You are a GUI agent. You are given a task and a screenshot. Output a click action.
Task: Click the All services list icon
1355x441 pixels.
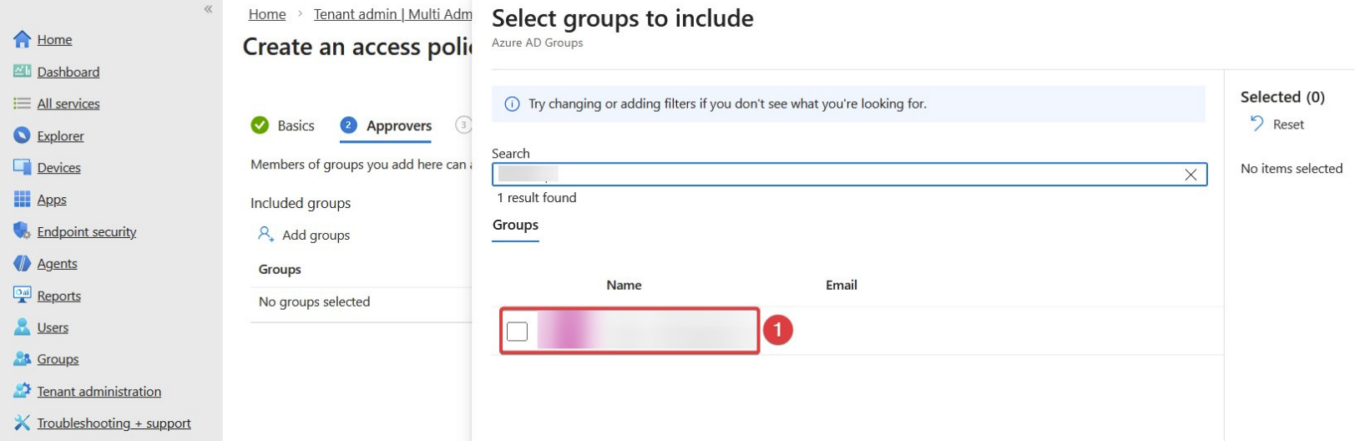pyautogui.click(x=23, y=104)
